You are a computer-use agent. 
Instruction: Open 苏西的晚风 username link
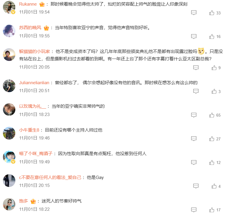pos(30,28)
